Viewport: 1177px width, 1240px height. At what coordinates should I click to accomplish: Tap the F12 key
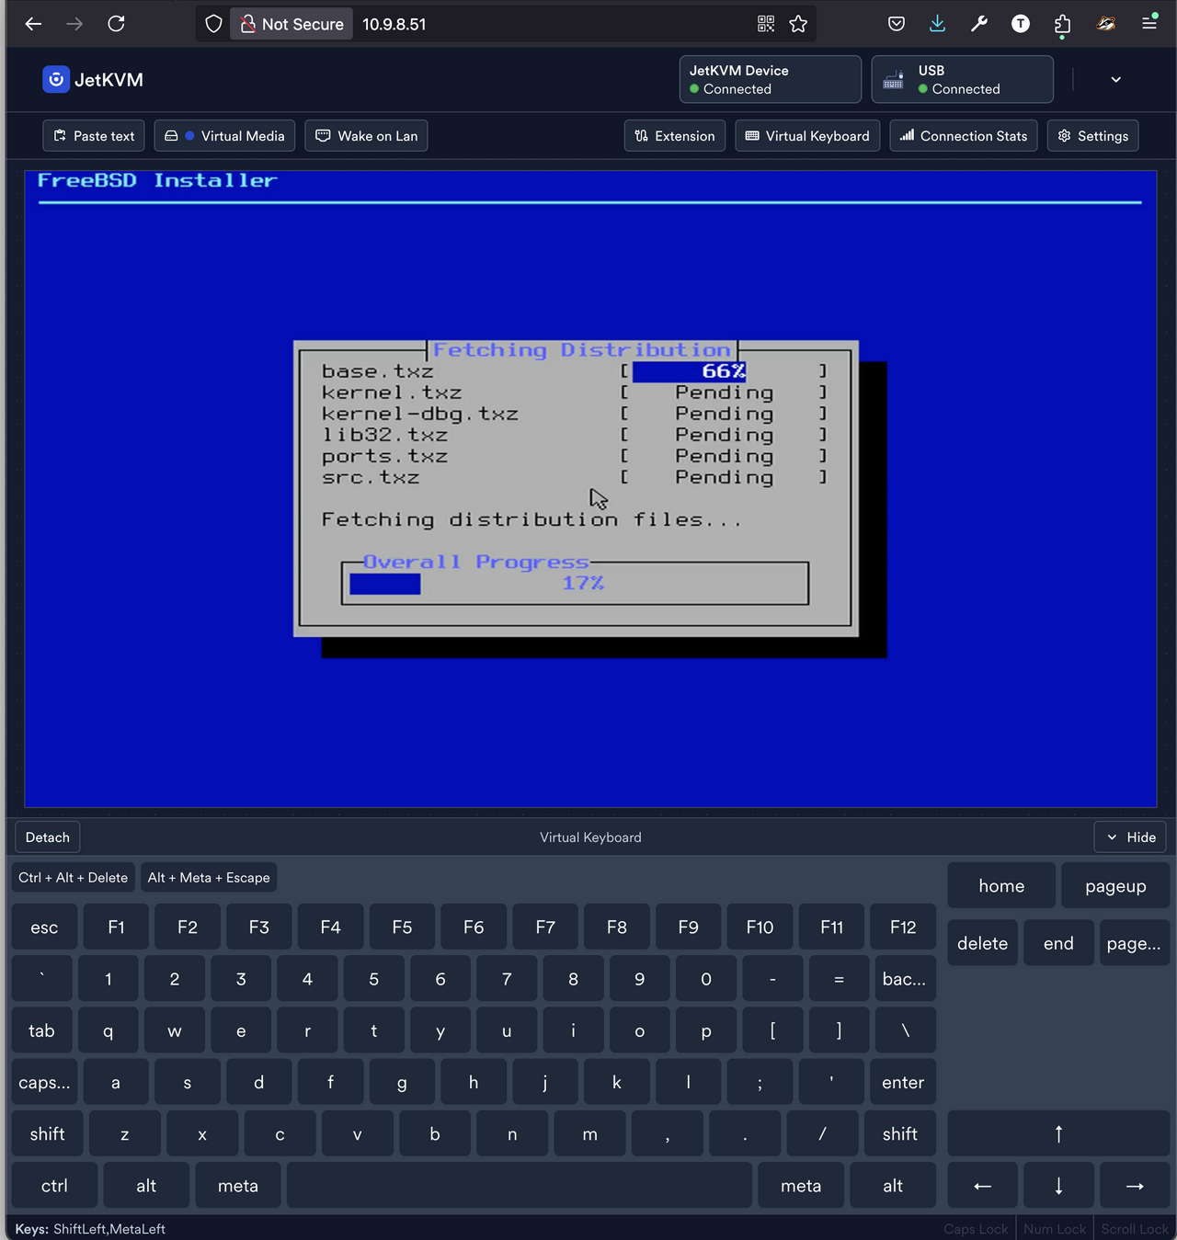(903, 927)
